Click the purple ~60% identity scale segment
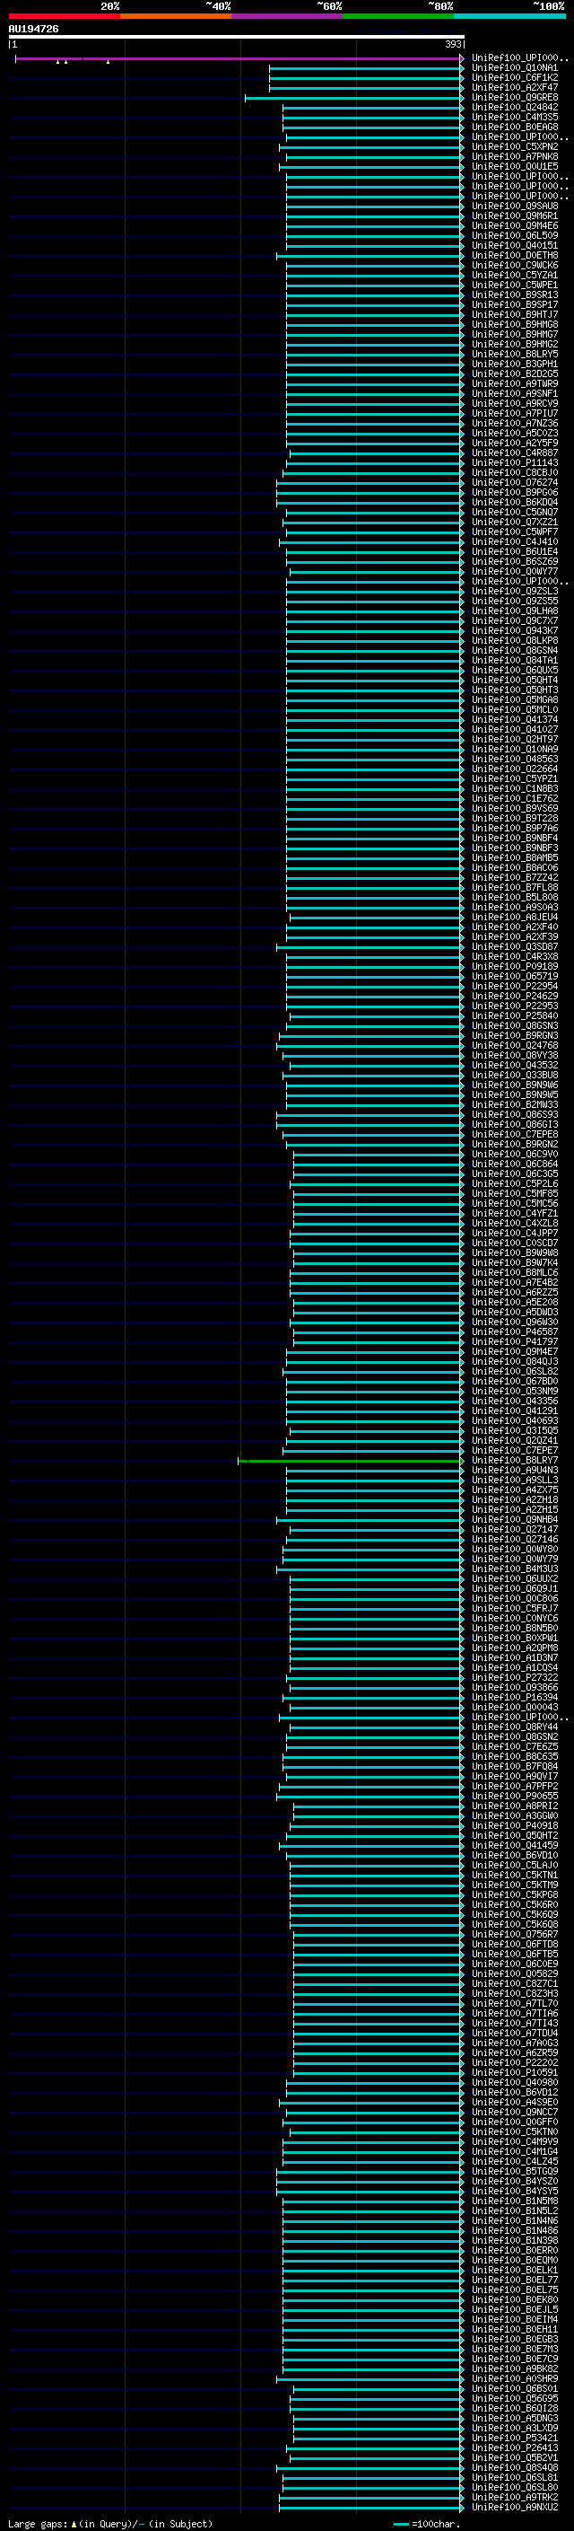This screenshot has height=2531, width=574. point(288,16)
